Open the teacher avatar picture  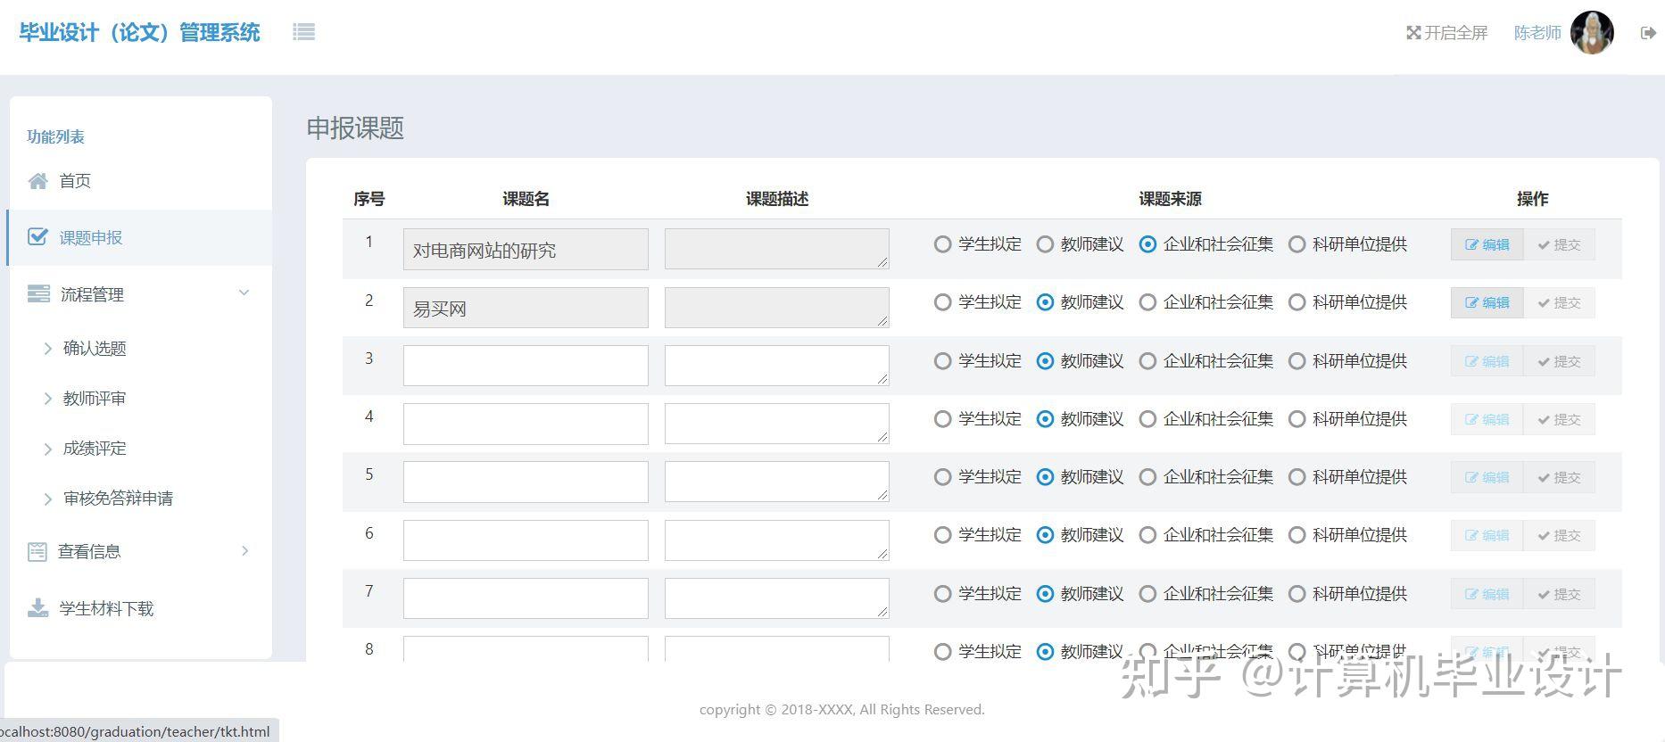tap(1592, 33)
